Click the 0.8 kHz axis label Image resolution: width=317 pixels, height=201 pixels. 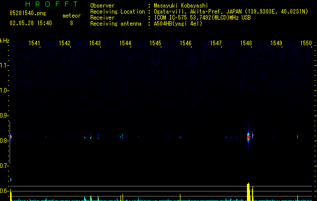4,141
